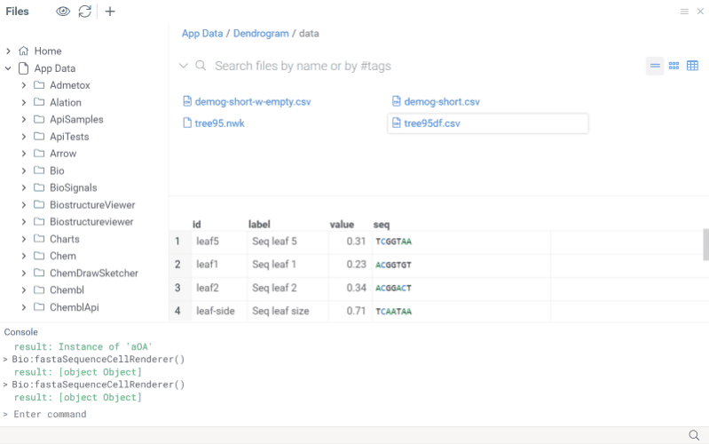The height and width of the screenshot is (444, 709).
Task: Select Biostructureviewer lowercase folder in tree
Action: click(x=91, y=222)
